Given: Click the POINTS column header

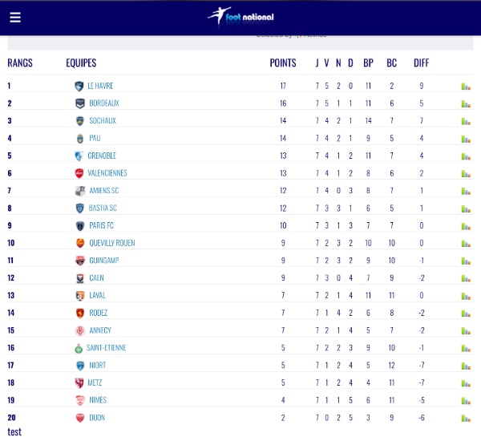Looking at the screenshot, I should (283, 63).
